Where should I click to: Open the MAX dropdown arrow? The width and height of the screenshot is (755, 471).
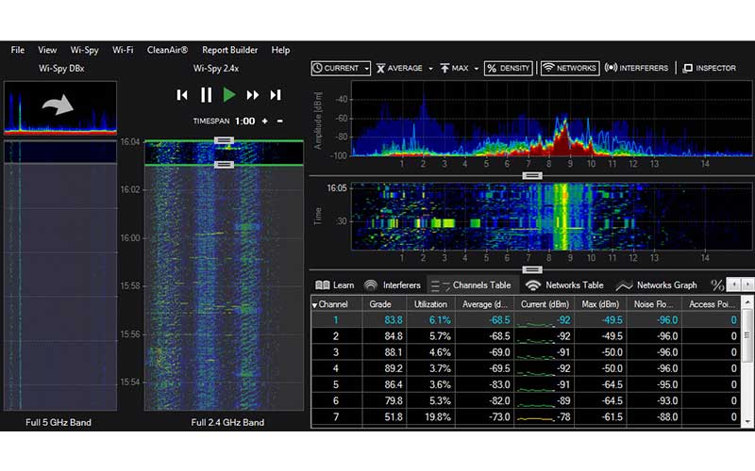coord(477,69)
